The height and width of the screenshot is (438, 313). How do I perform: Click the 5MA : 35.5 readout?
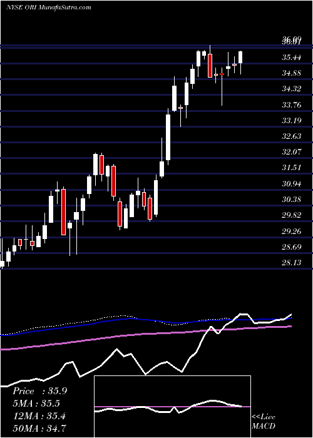pyautogui.click(x=36, y=404)
